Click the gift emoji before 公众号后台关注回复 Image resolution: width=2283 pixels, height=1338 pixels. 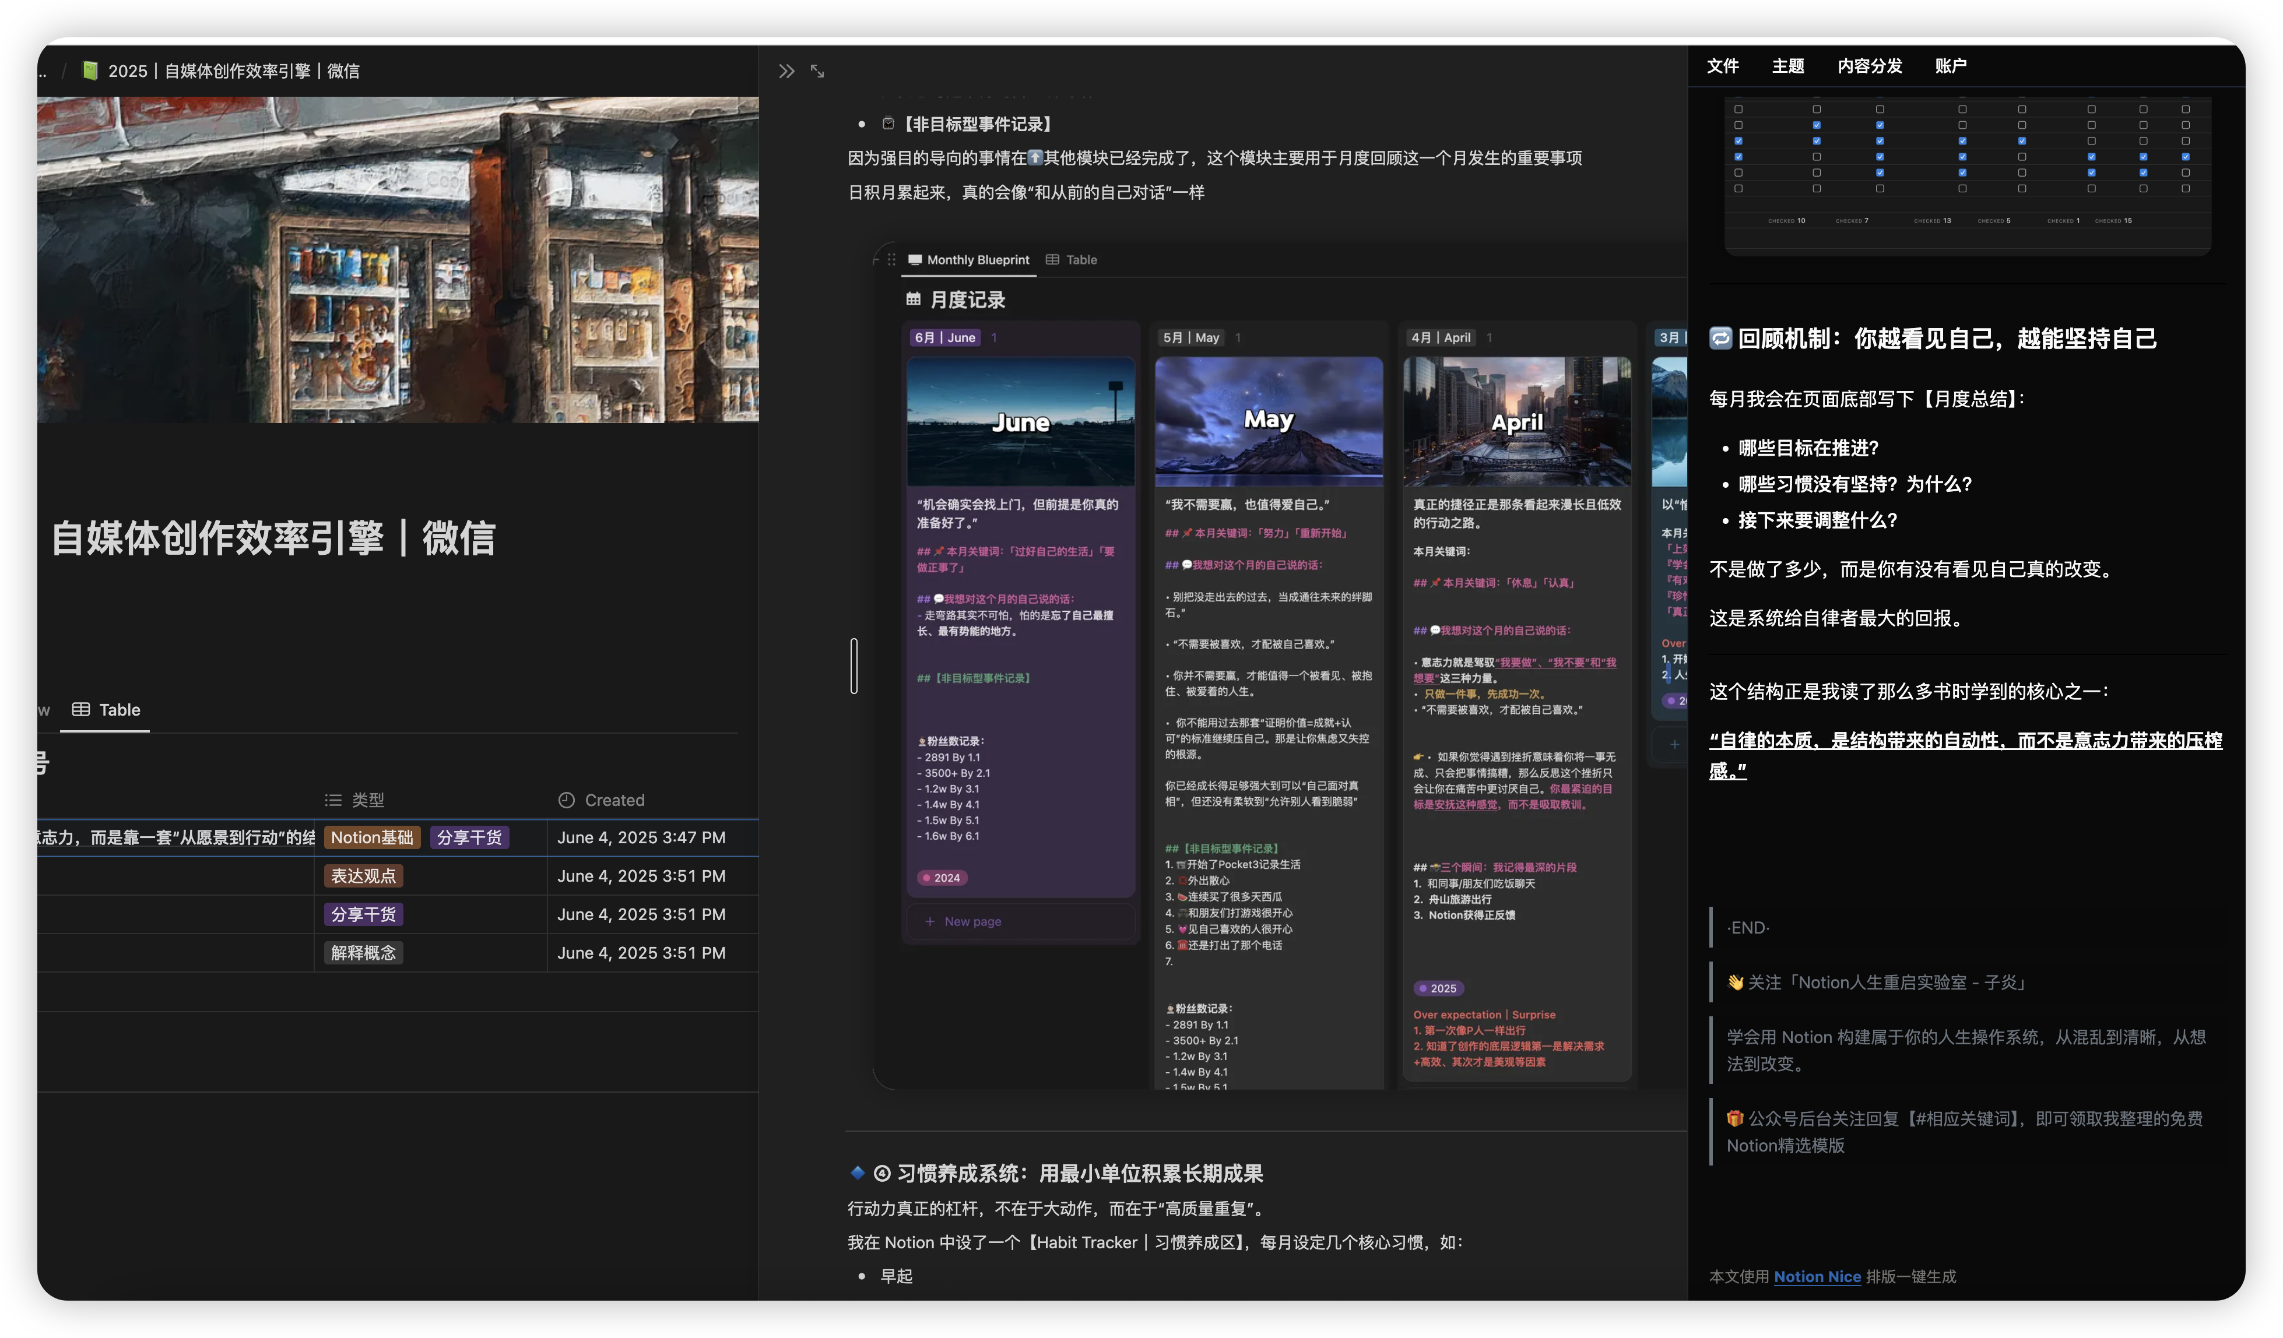pyautogui.click(x=1735, y=1119)
